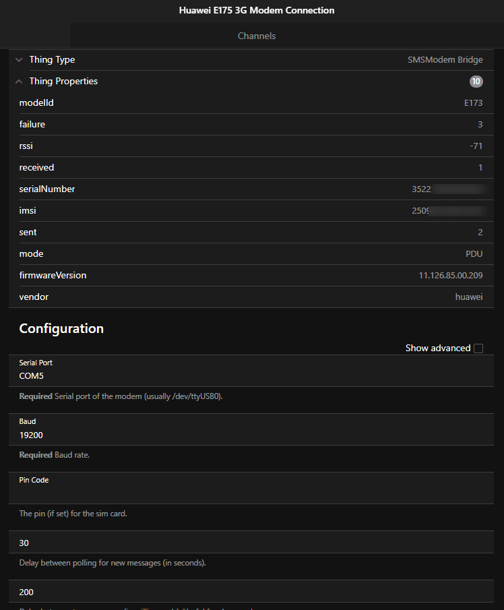This screenshot has height=610, width=504.
Task: Select the rssi property row
Action: click(252, 146)
